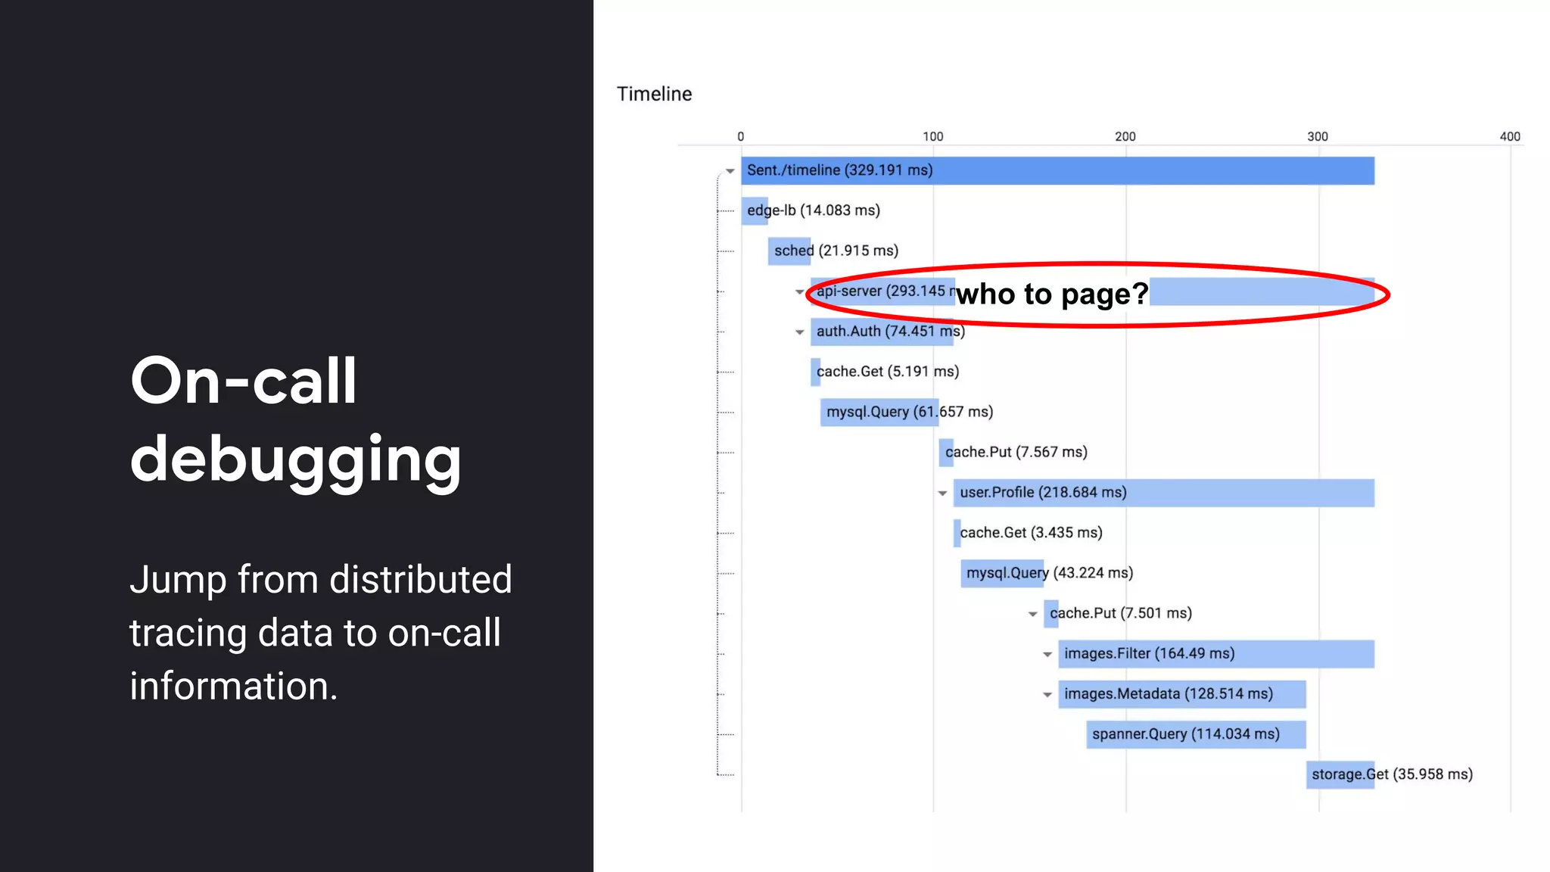Select the images.Filter (164.49 ms) span
1550x872 pixels.
point(1216,653)
